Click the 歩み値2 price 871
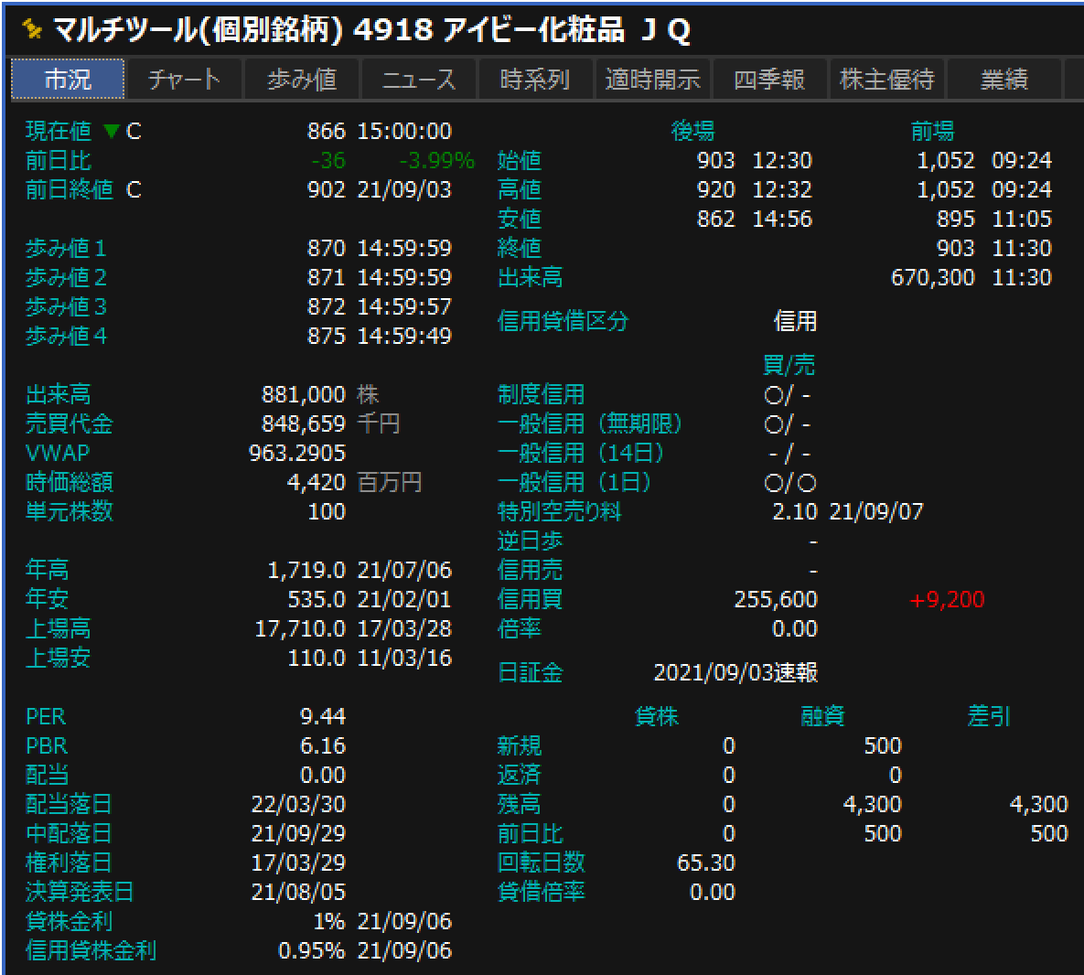 [327, 277]
